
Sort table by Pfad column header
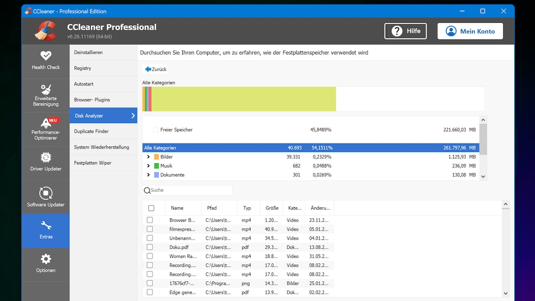click(219, 208)
